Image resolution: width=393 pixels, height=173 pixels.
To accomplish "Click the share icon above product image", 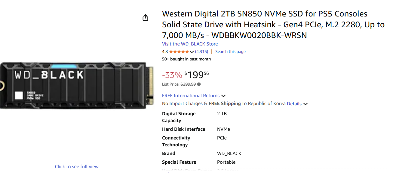I will pyautogui.click(x=145, y=18).
